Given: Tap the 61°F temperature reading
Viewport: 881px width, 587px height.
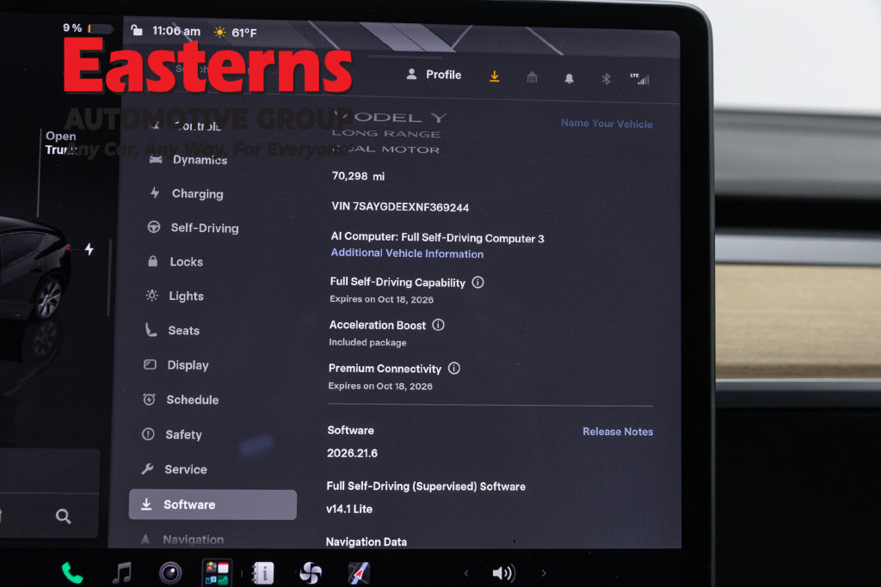Looking at the screenshot, I should (x=243, y=33).
